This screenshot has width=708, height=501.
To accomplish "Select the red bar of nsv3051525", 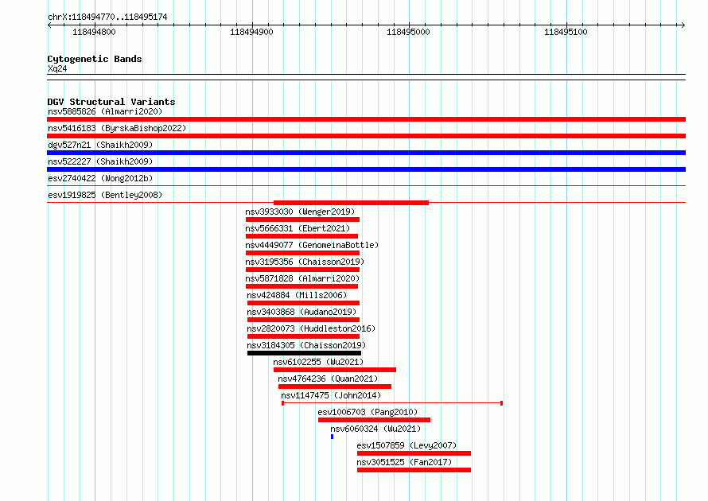I will point(414,470).
